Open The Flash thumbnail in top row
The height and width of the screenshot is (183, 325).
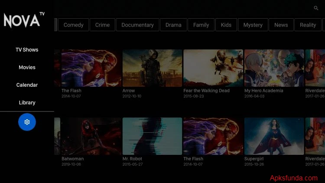pos(91,68)
